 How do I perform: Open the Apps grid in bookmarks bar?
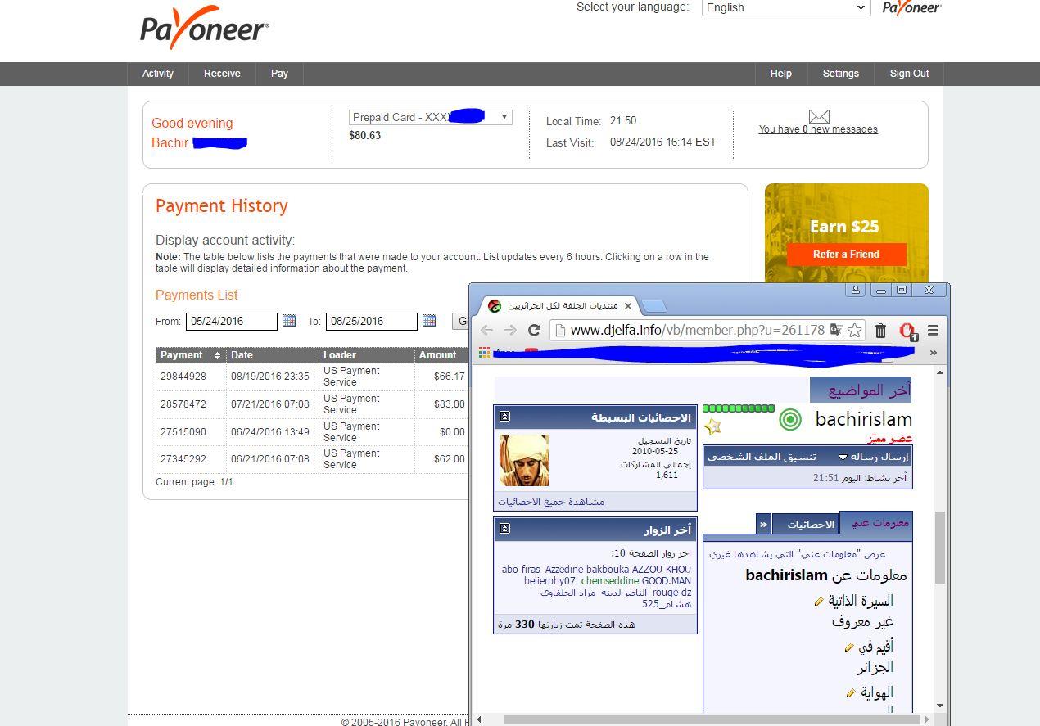(484, 352)
